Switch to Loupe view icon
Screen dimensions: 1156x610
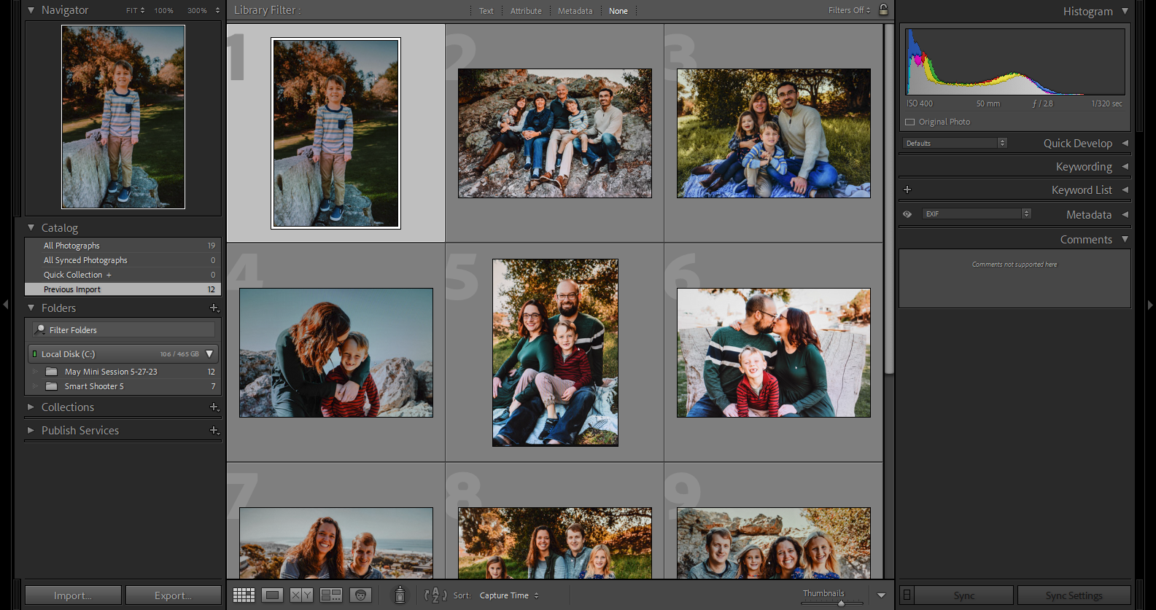pos(273,595)
